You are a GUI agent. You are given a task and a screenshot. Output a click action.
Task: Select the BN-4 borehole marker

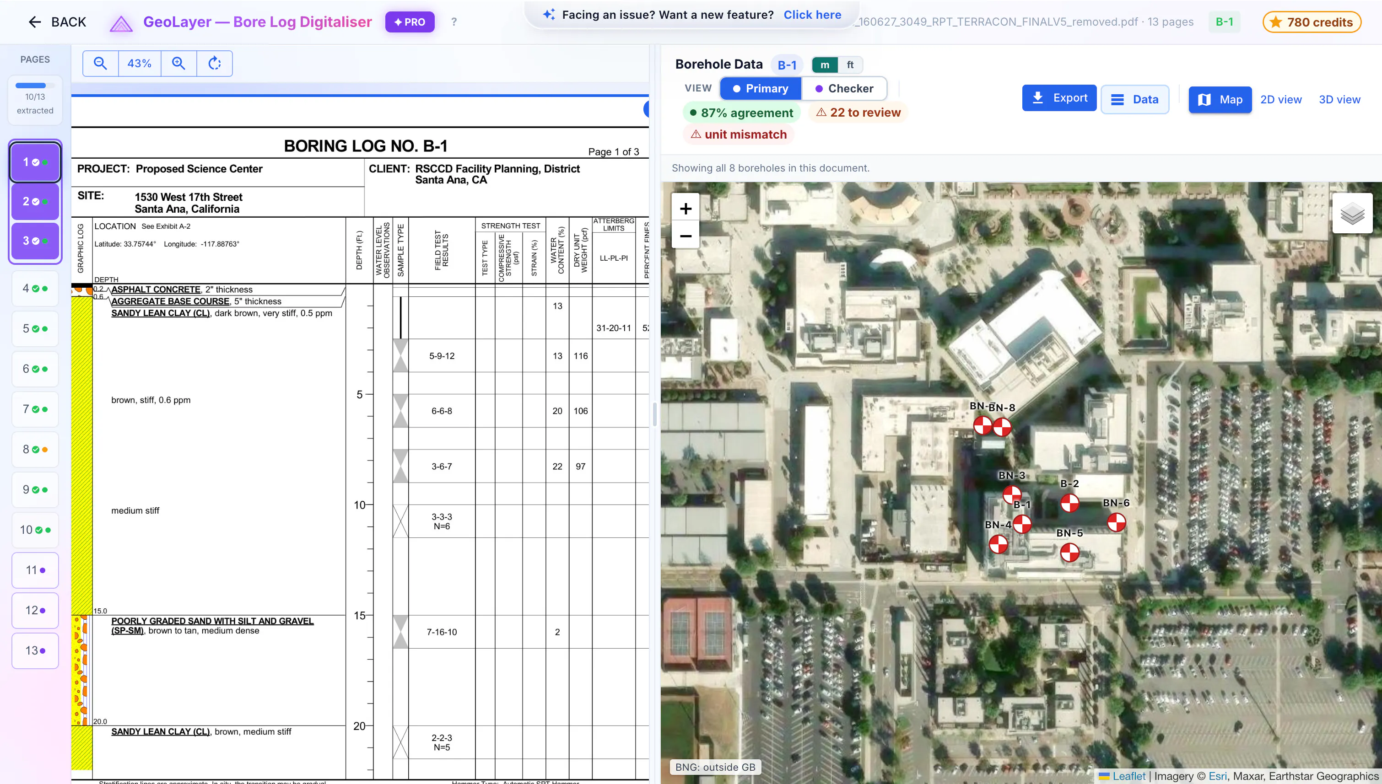998,544
